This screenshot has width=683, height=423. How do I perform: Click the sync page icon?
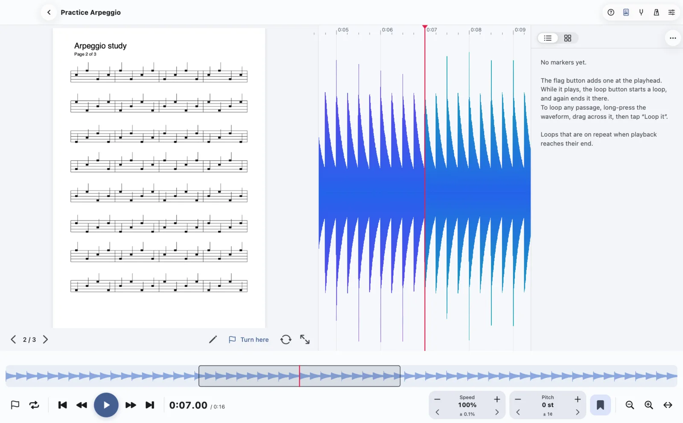pos(286,339)
